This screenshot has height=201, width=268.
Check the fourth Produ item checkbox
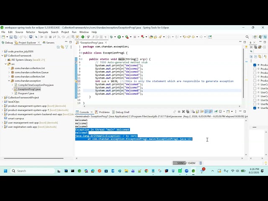pyautogui.click(x=255, y=77)
